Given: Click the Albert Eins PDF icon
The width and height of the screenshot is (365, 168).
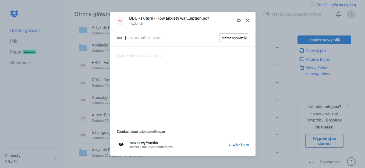Looking at the screenshot, I should coord(83,117).
